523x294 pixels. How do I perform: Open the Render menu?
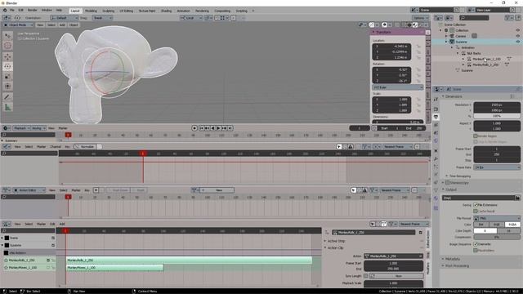pyautogui.click(x=33, y=11)
